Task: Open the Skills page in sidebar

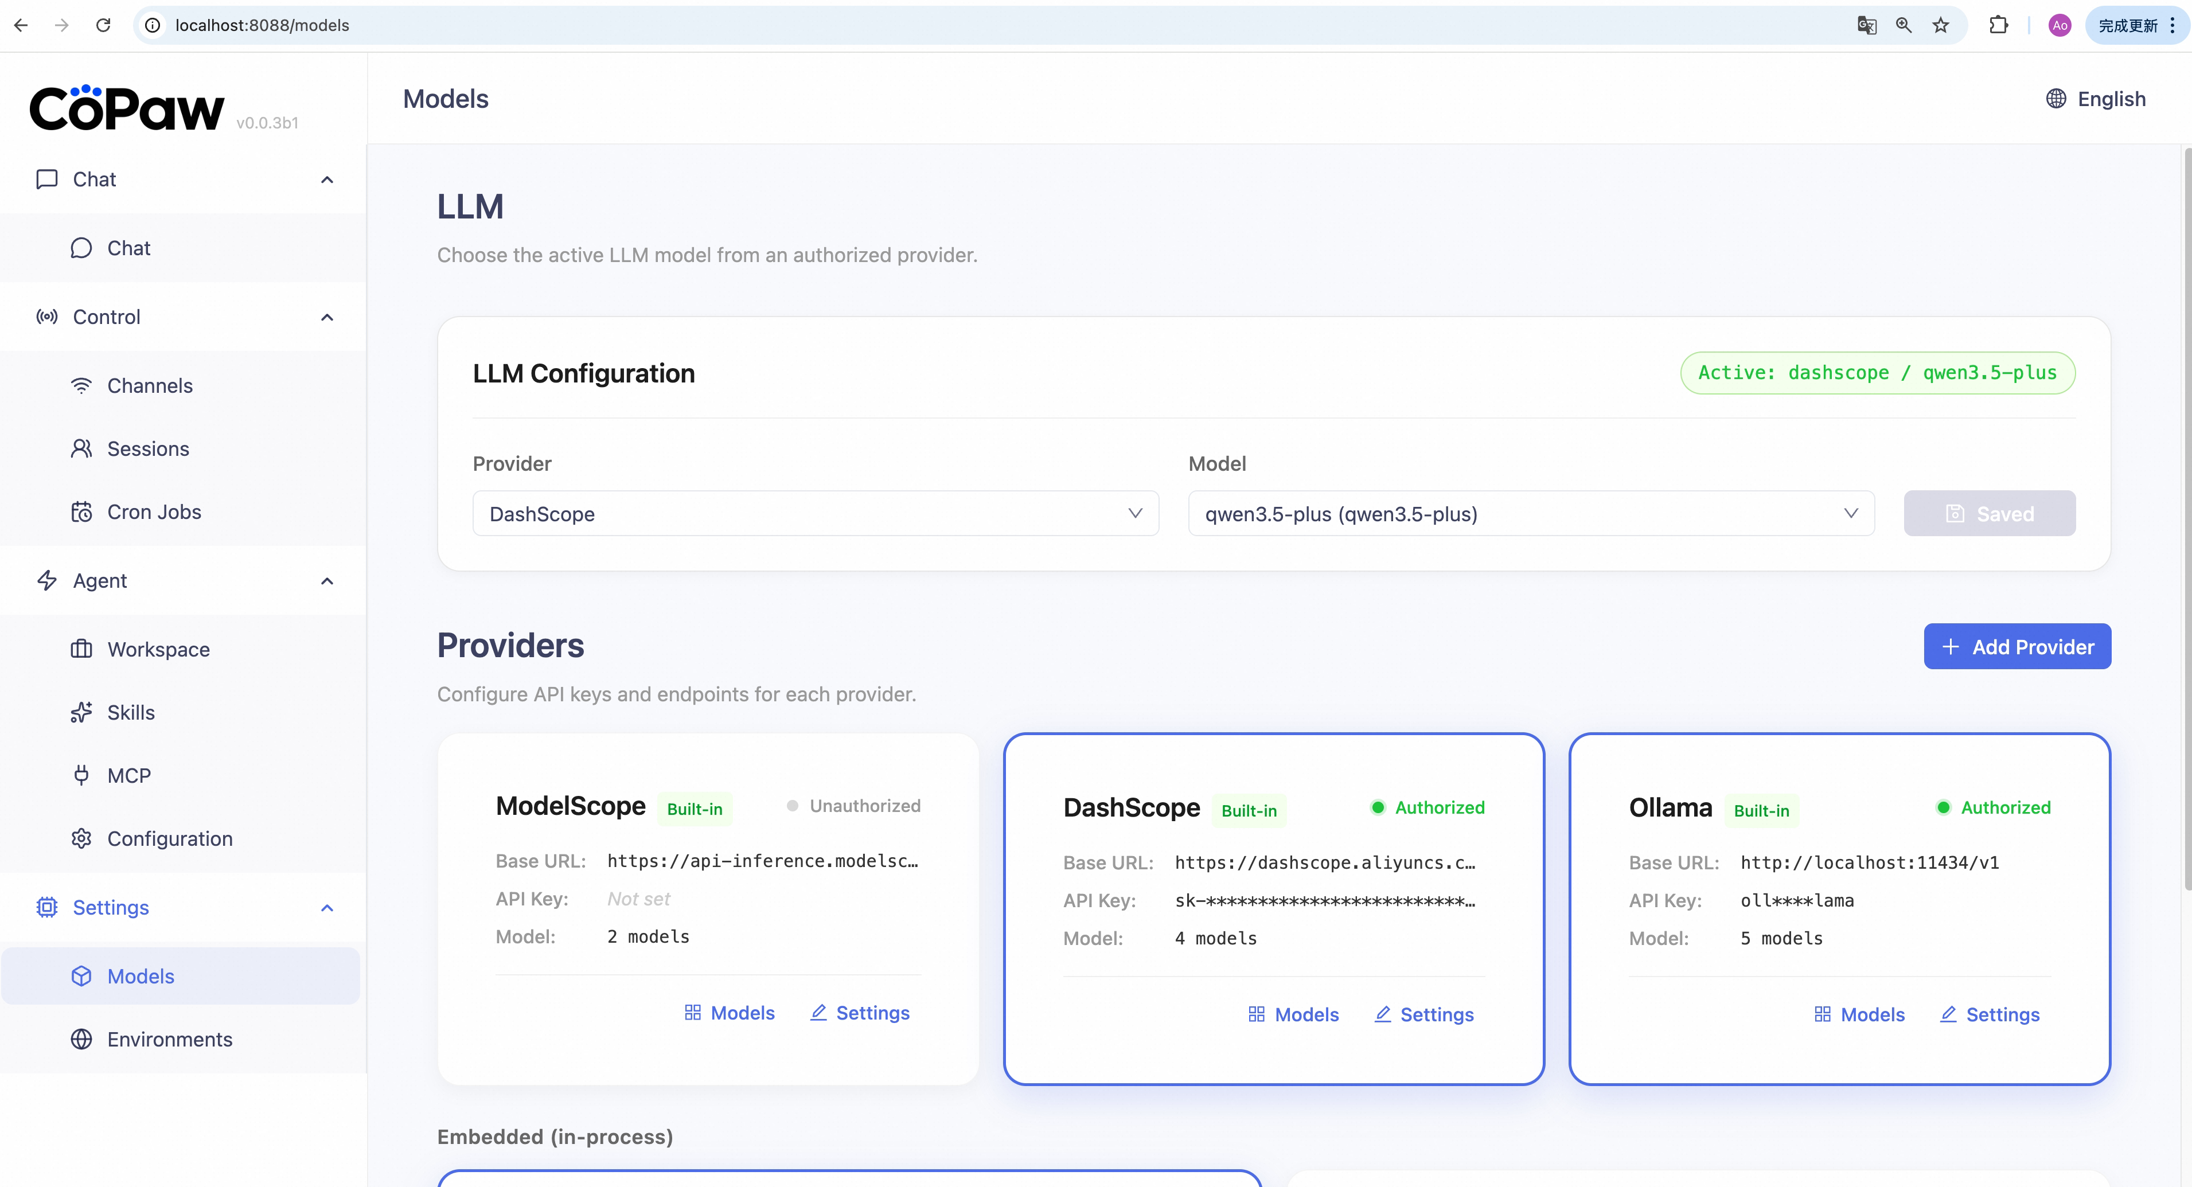Action: click(130, 712)
